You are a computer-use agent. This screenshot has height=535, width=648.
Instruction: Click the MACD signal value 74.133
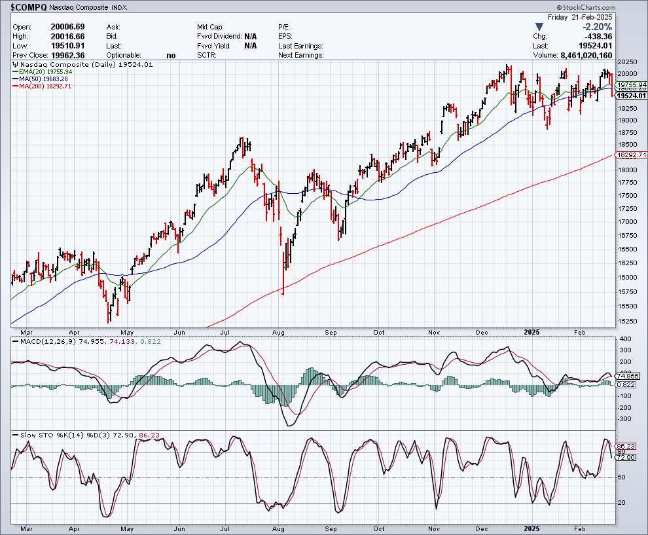coord(122,342)
